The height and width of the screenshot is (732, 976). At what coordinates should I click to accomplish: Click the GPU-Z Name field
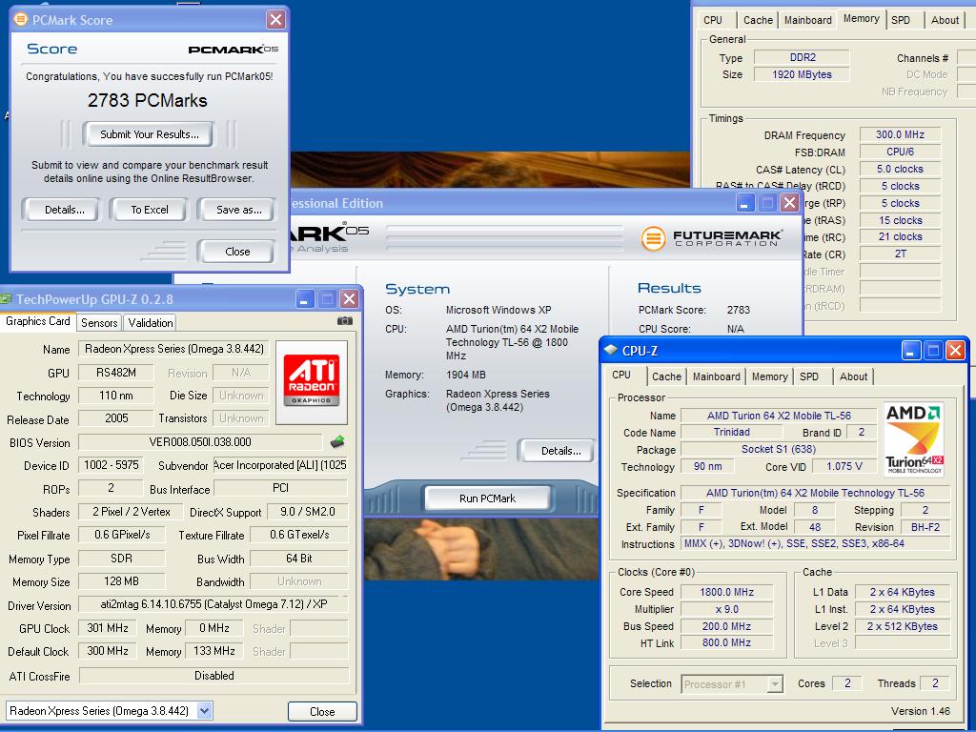(x=173, y=349)
